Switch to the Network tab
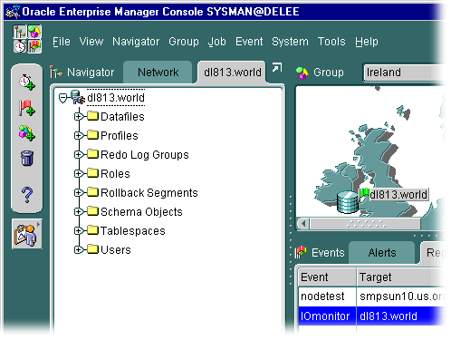451x340 pixels. pos(158,73)
